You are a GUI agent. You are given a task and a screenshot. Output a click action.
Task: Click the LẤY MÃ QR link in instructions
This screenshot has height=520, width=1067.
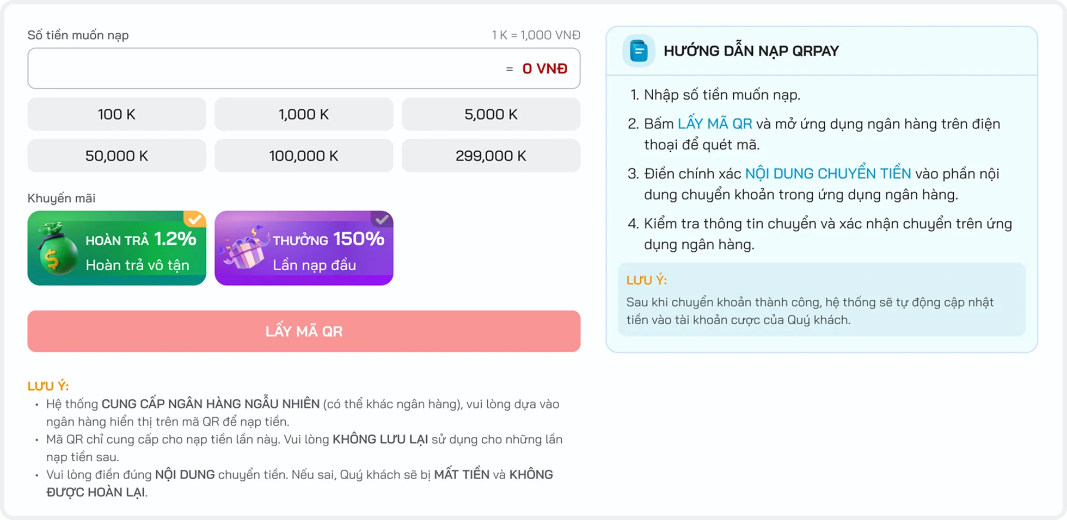[x=714, y=124]
